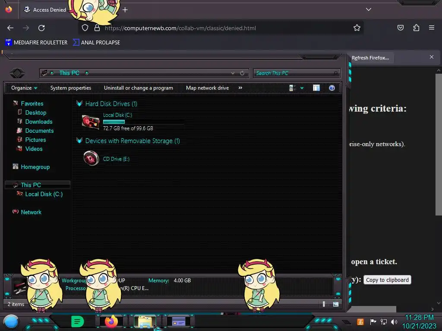Image resolution: width=442 pixels, height=331 pixels.
Task: Go back with the Firefox back arrow
Action: 10,28
